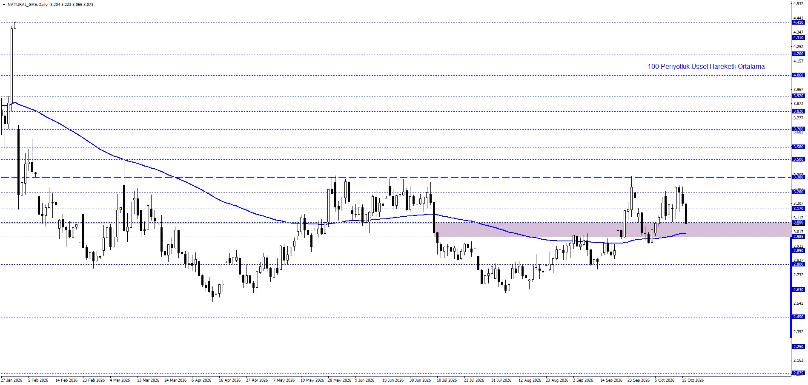808x385 pixels.
Task: Click the 2.800 price level label
Action: click(x=798, y=264)
